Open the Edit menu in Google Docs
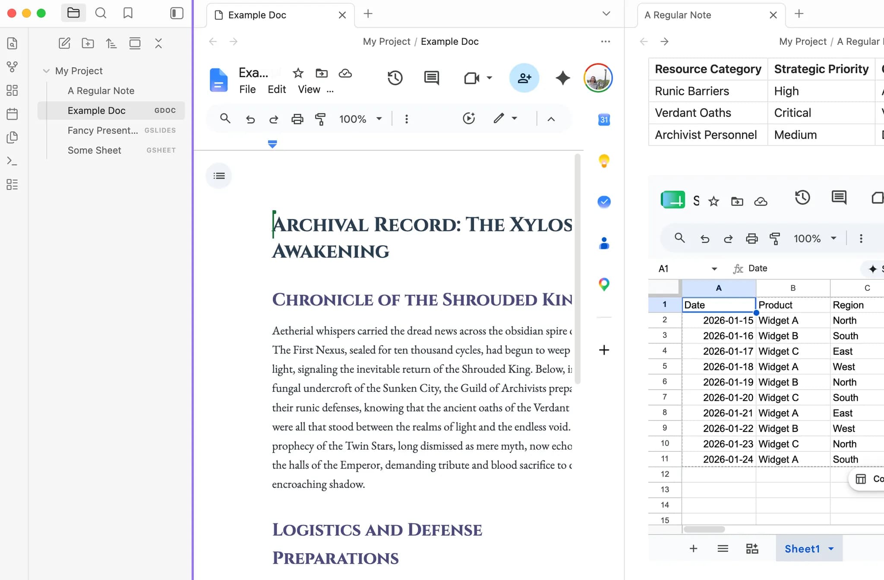 click(x=277, y=89)
